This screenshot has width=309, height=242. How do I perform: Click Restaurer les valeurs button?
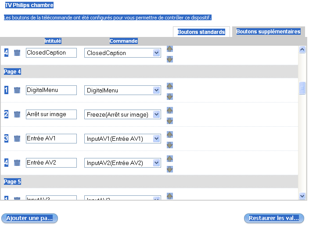pos(274,218)
